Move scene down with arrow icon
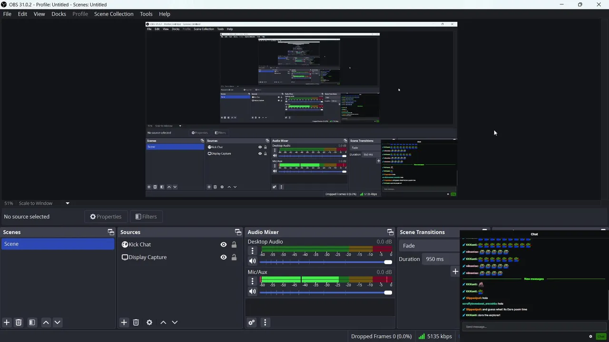 tap(57, 322)
